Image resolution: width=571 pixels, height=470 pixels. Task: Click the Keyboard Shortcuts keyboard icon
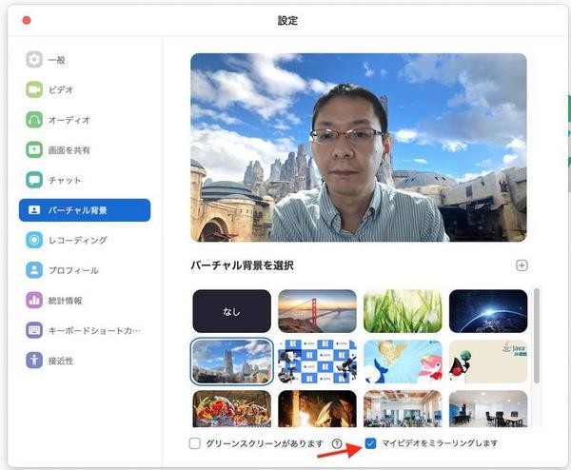click(x=34, y=330)
